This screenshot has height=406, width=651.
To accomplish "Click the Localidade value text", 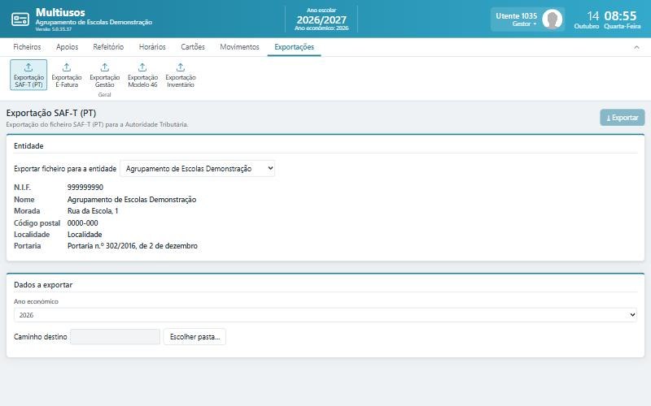I will (85, 235).
